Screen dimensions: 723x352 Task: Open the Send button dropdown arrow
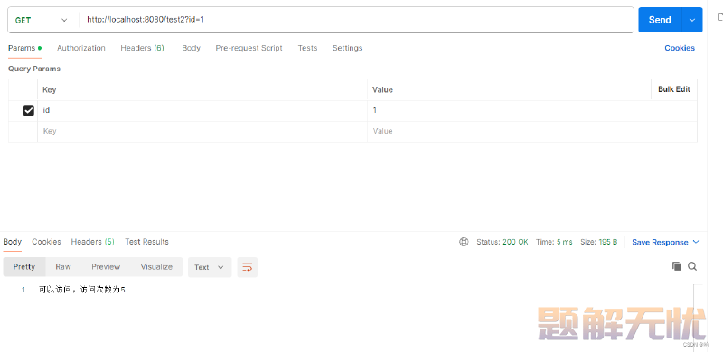point(692,20)
